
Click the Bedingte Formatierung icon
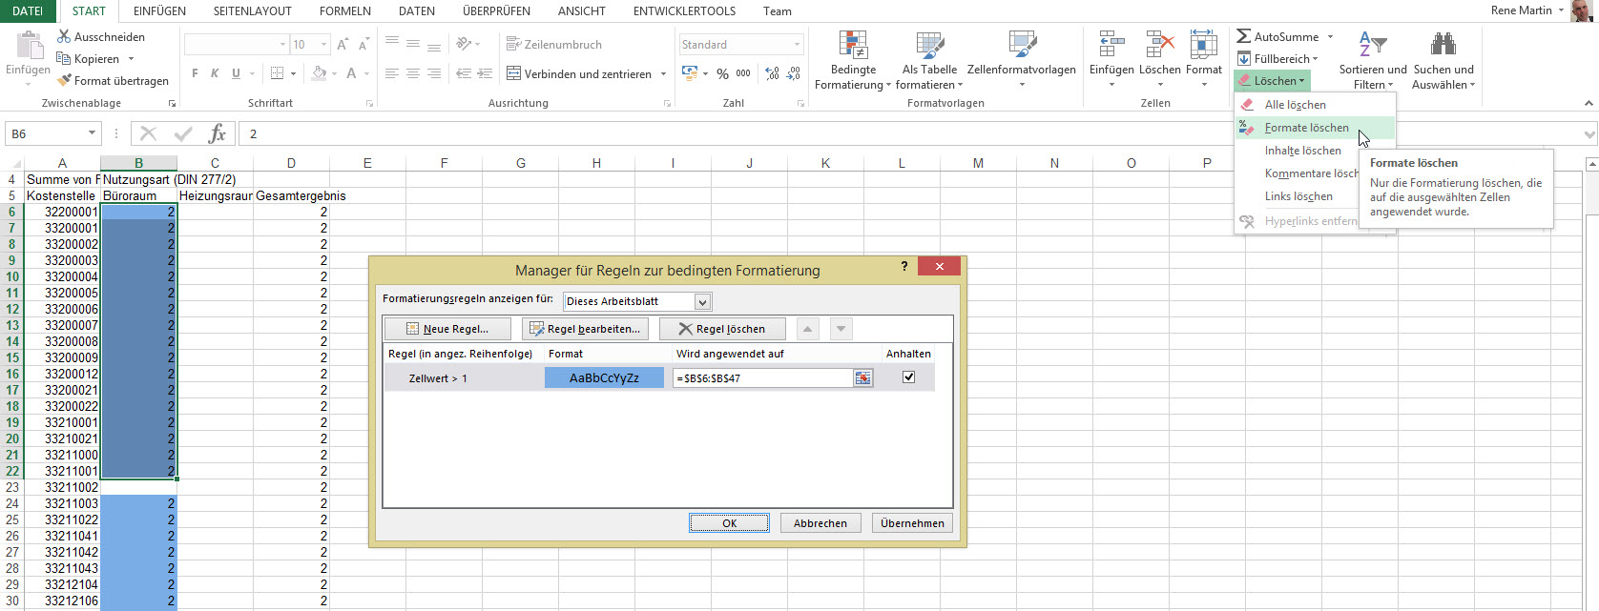[x=853, y=46]
